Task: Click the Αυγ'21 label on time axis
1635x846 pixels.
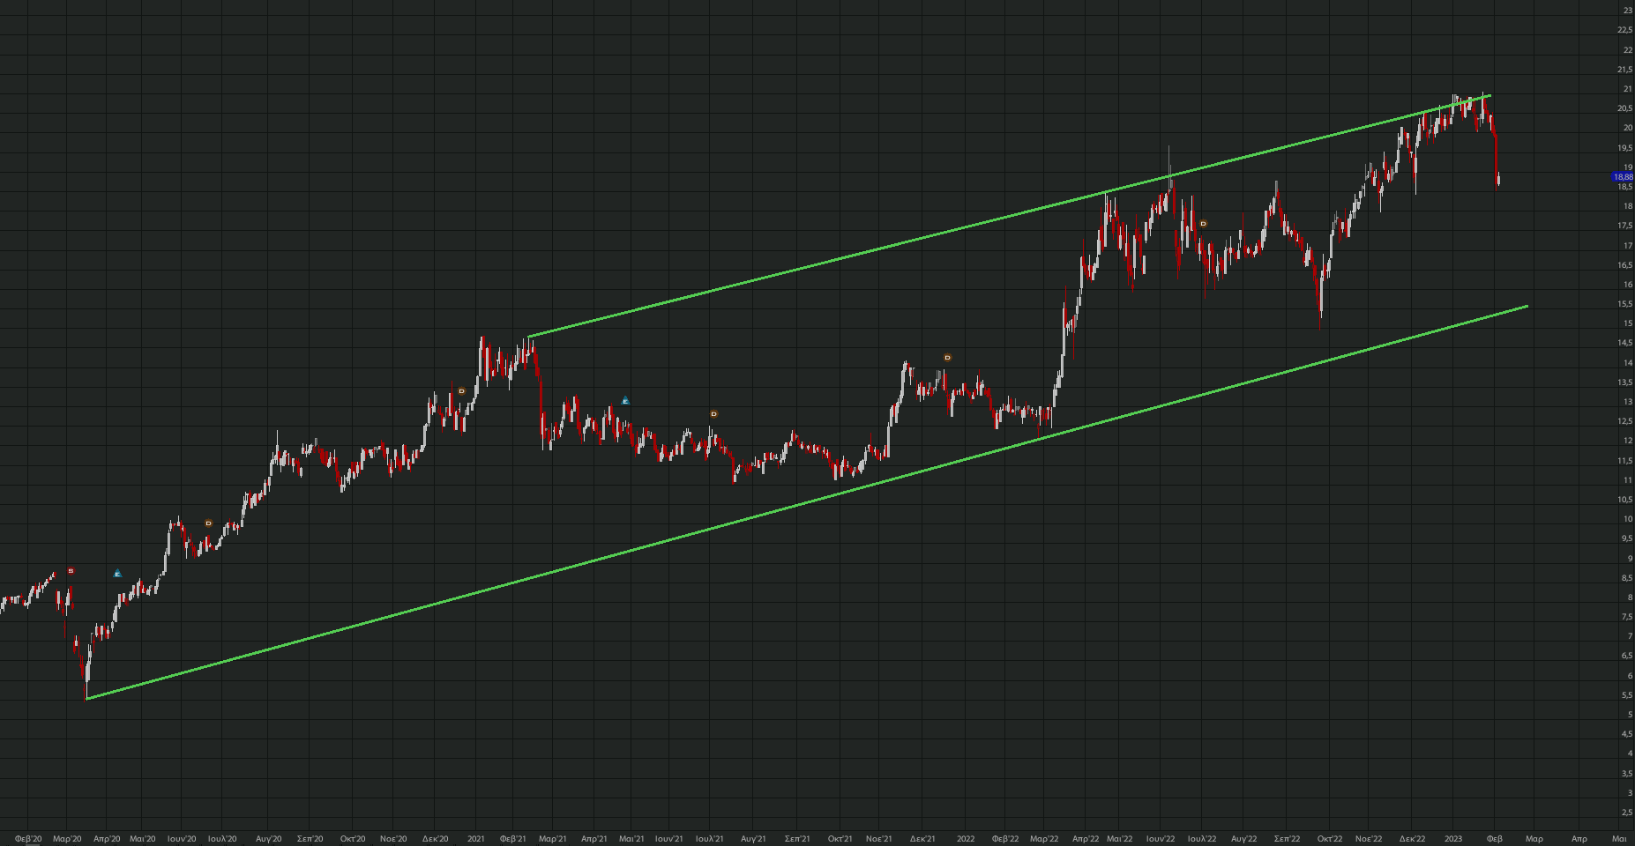Action: (x=753, y=839)
